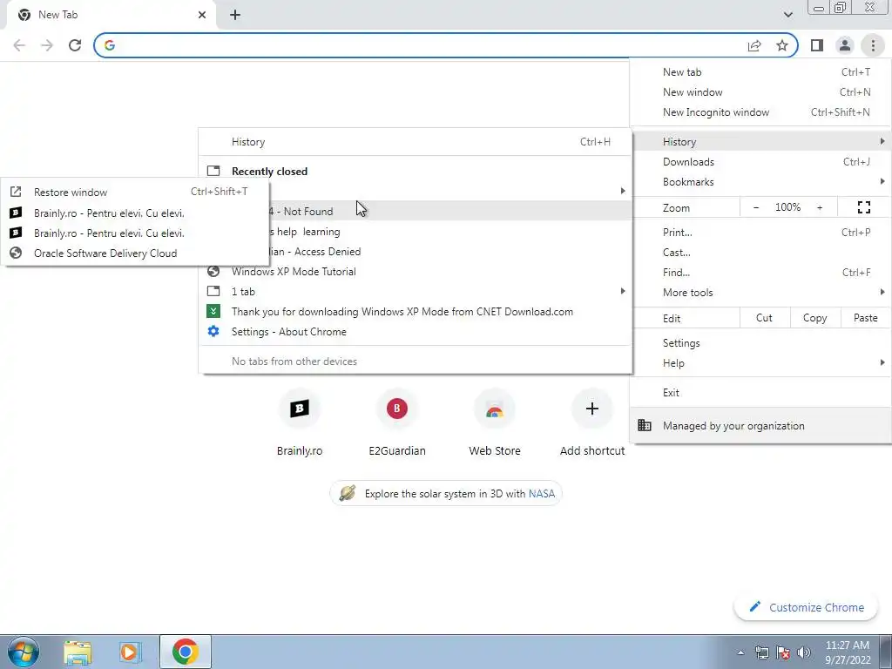Open Downloads from the menu
The height and width of the screenshot is (669, 892).
[760, 161]
